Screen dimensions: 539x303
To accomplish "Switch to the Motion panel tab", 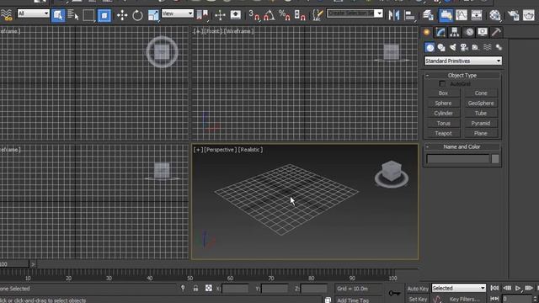I will (469, 32).
